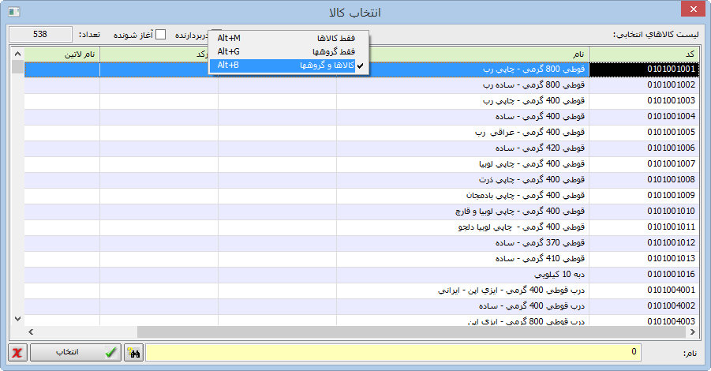Toggle the آغاز شونده checkbox
The height and width of the screenshot is (371, 711).
pyautogui.click(x=160, y=35)
